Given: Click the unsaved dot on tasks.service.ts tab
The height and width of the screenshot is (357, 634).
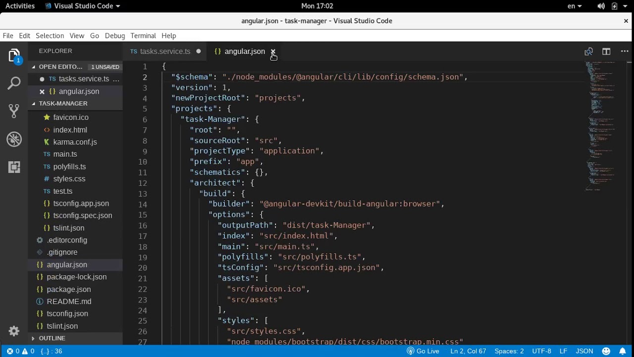Looking at the screenshot, I should (199, 51).
